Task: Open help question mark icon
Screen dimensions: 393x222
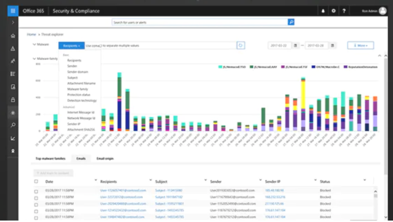Action: pos(344,11)
